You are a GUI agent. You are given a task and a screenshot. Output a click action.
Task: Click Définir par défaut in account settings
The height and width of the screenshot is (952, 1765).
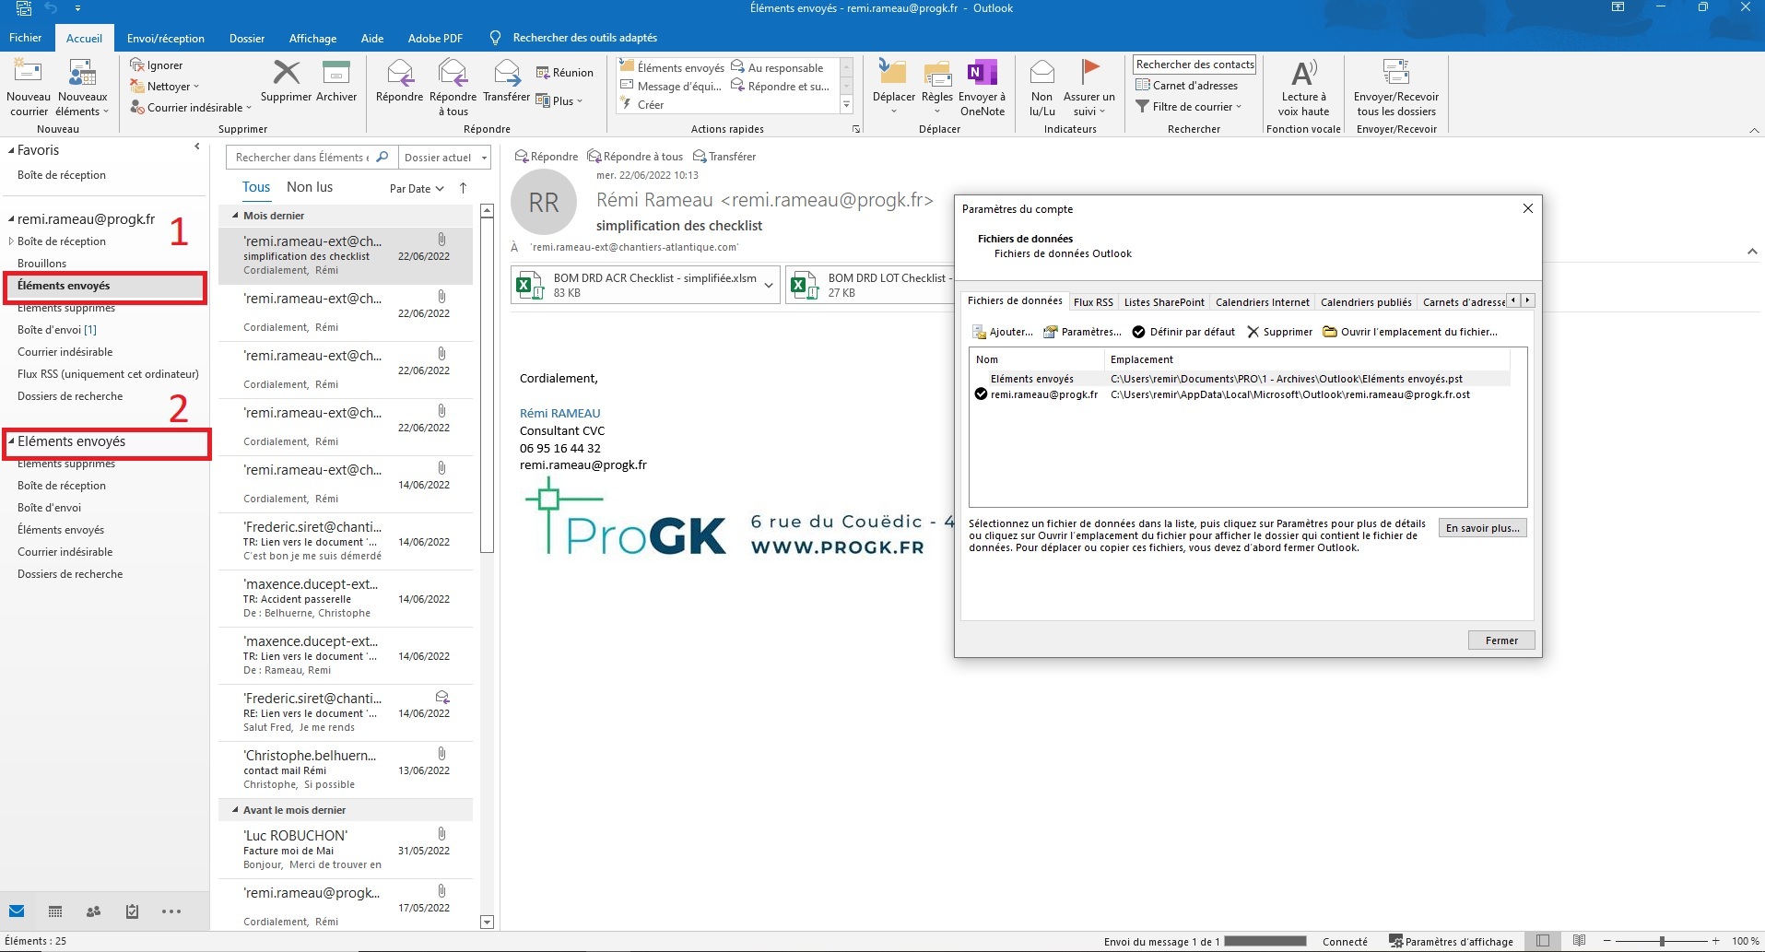(x=1183, y=332)
